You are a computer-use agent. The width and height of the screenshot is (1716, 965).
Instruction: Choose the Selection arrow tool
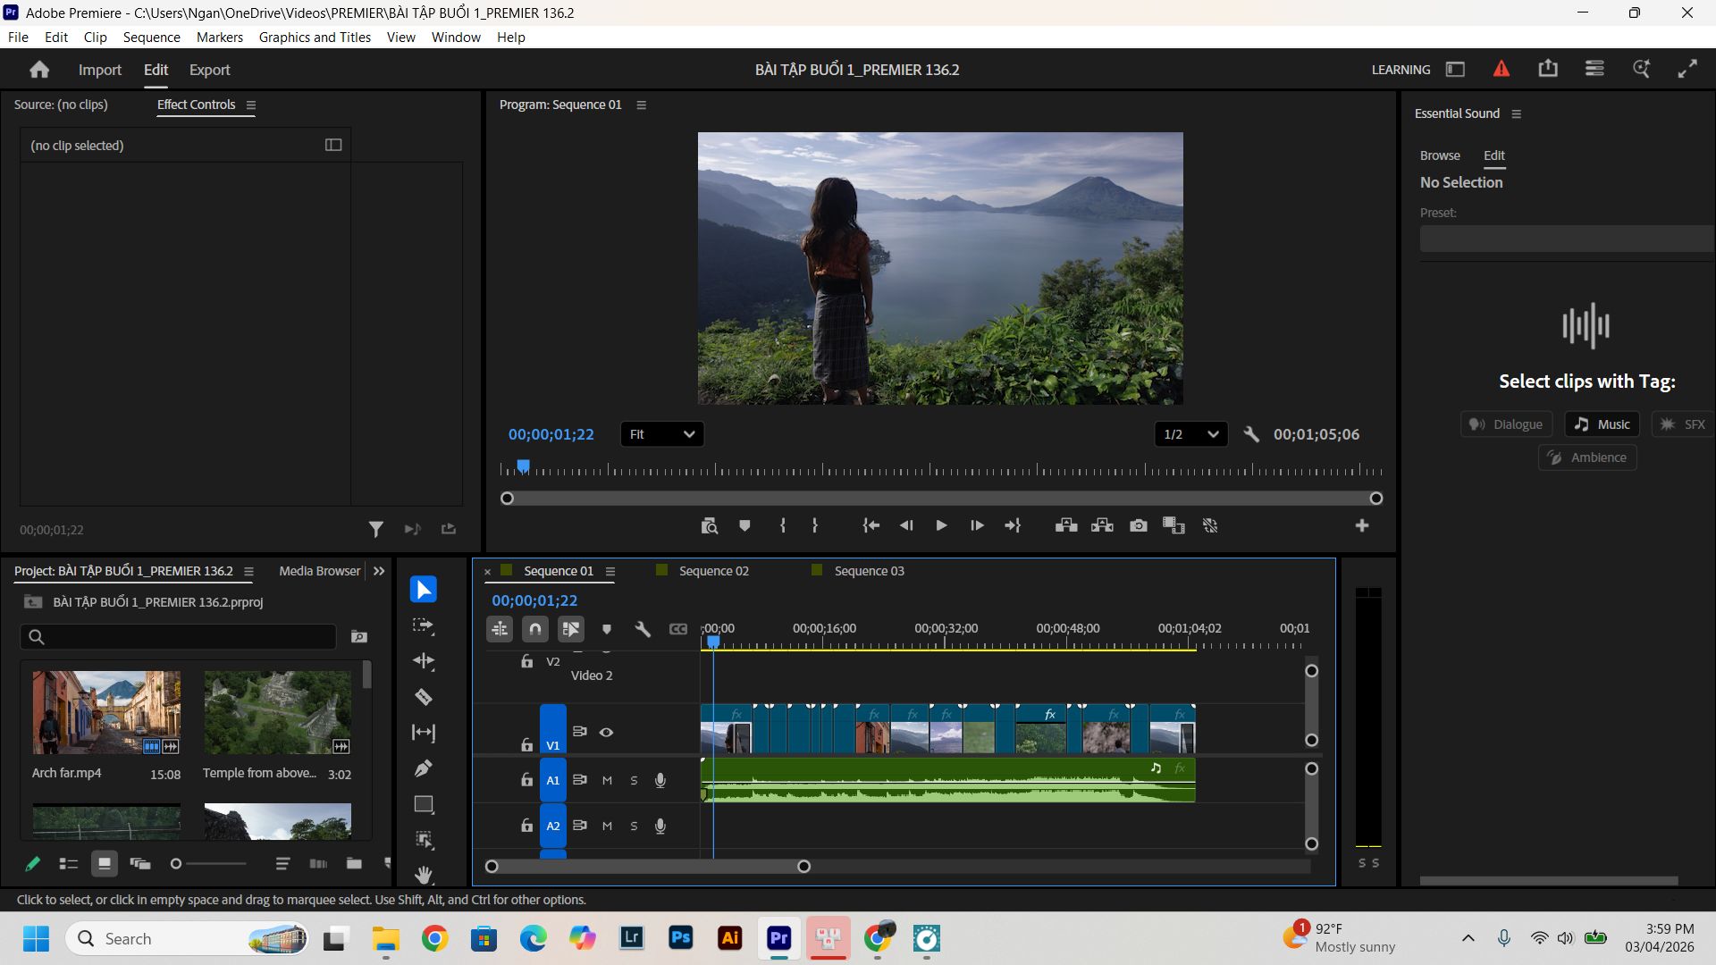pyautogui.click(x=424, y=590)
